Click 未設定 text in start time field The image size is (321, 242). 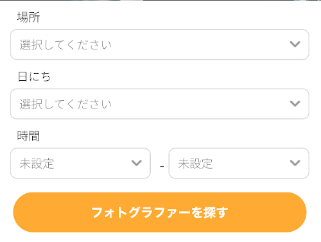37,164
